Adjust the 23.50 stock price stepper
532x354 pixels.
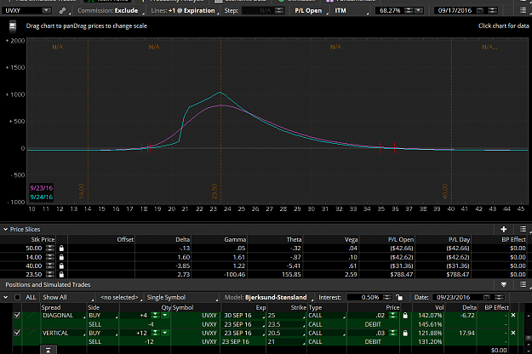(50, 274)
